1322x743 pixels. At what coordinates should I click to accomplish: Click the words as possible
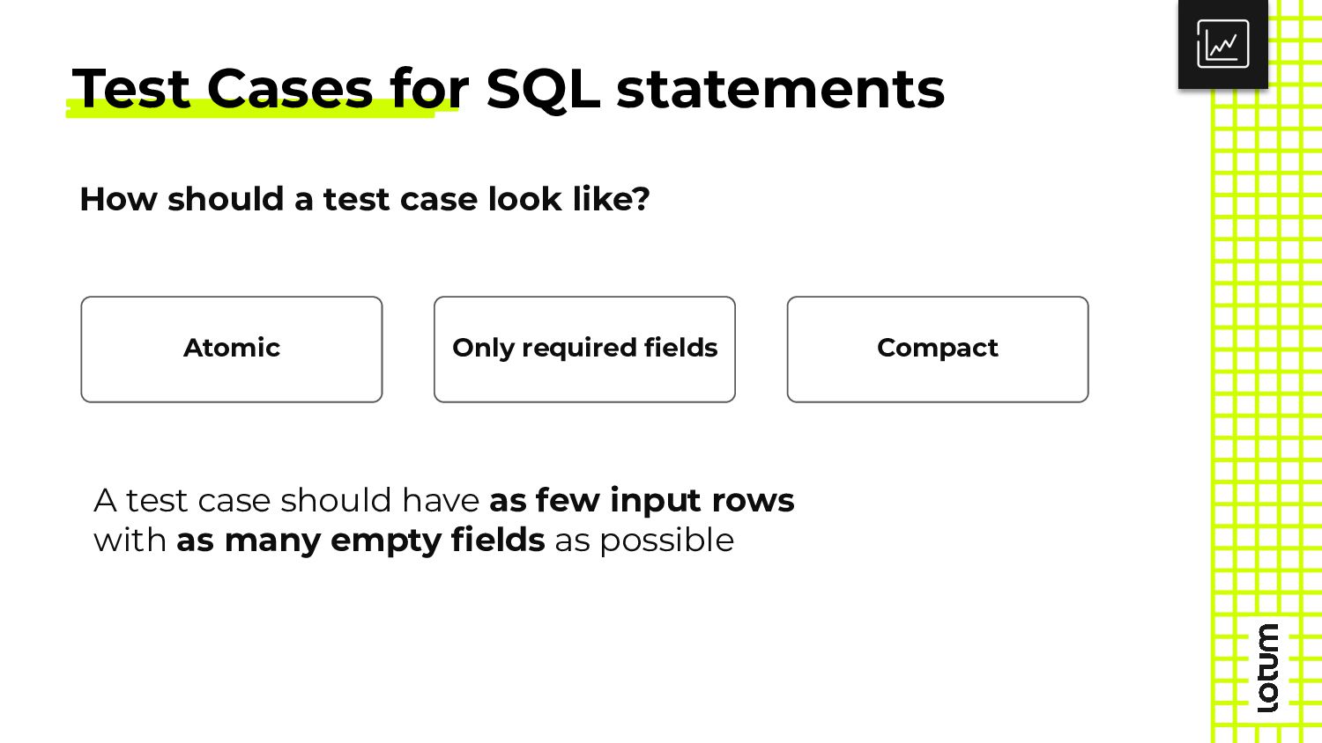(644, 541)
